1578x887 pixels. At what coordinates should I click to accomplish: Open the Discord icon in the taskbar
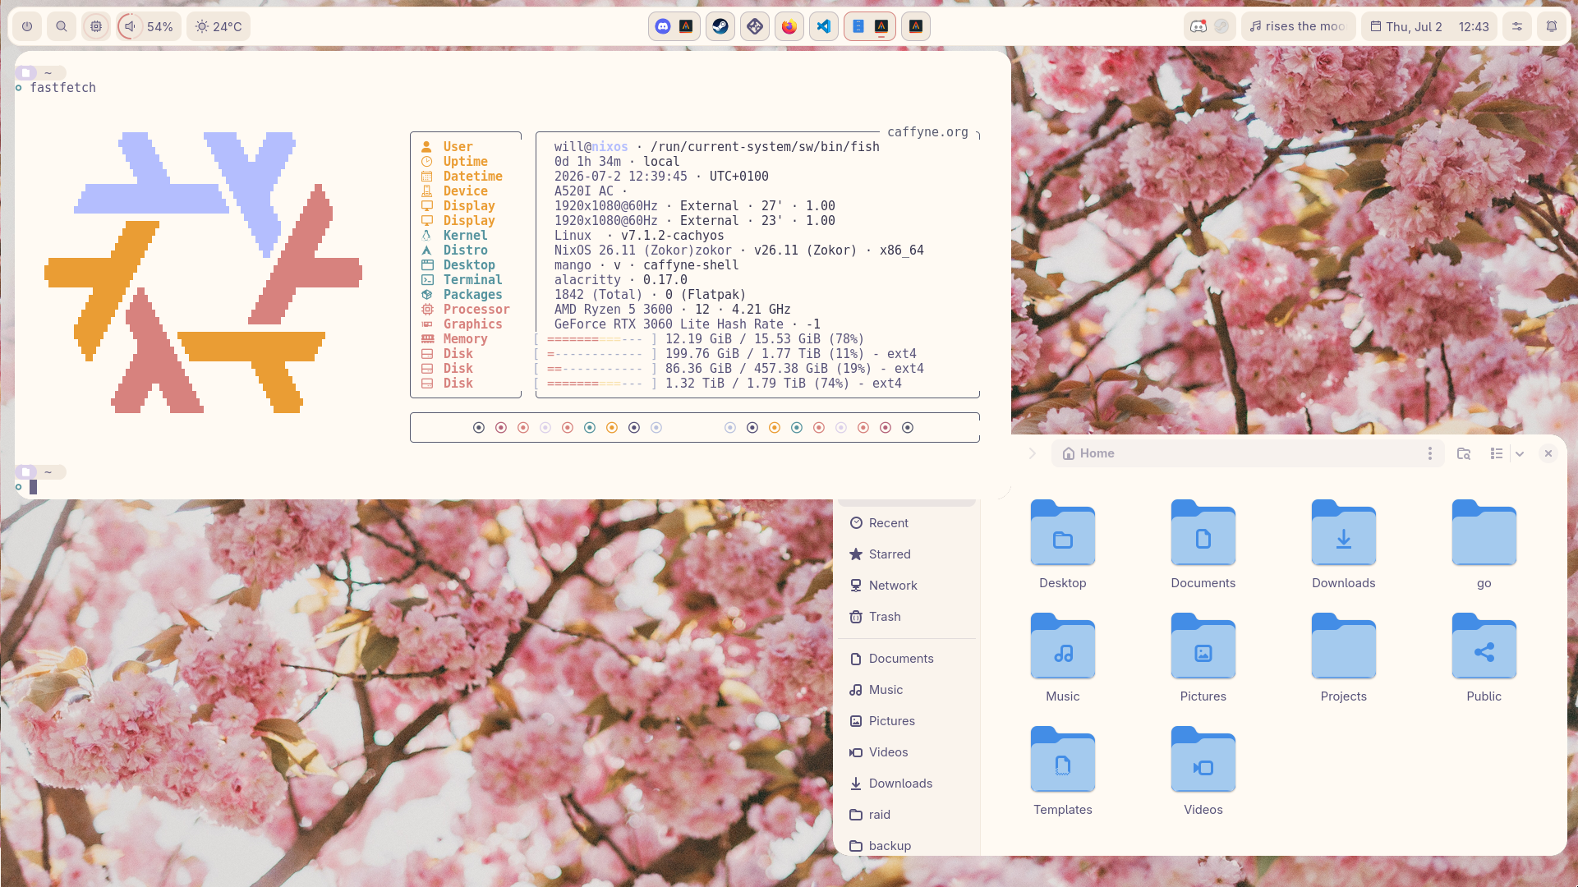click(x=663, y=26)
